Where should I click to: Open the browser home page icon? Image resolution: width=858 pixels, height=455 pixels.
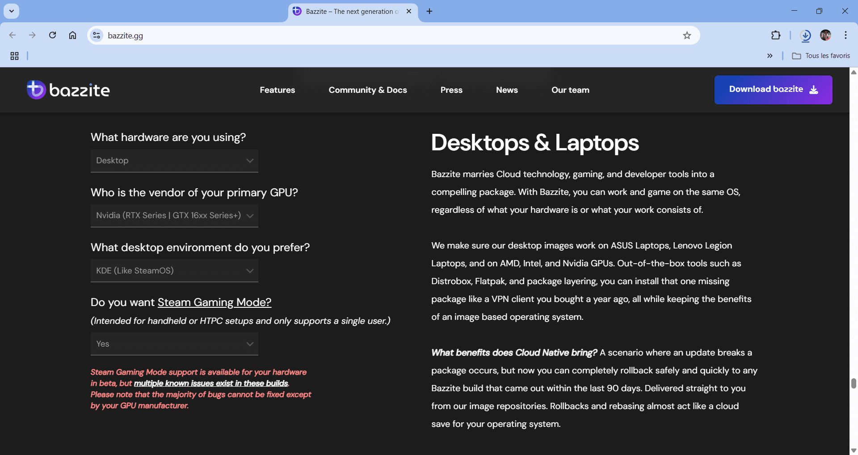click(72, 35)
